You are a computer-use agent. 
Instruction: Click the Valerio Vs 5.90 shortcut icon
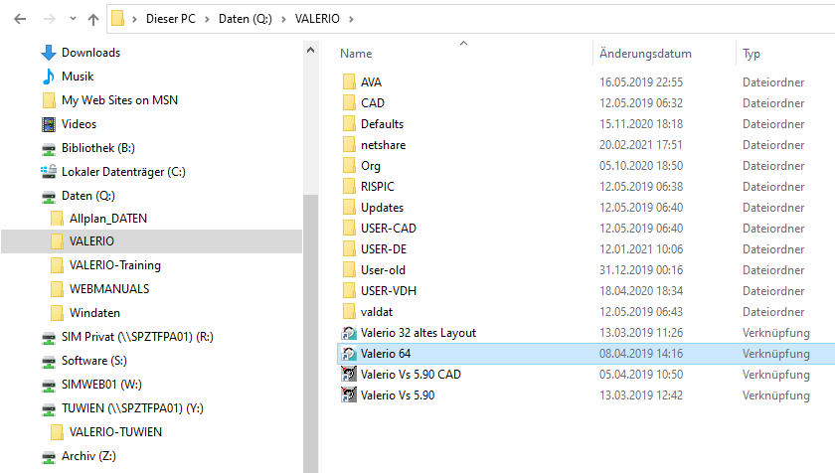(x=349, y=395)
